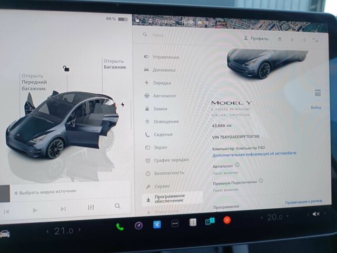Toggle the door lock padlock above the car
337x253 pixels.
(x=65, y=69)
